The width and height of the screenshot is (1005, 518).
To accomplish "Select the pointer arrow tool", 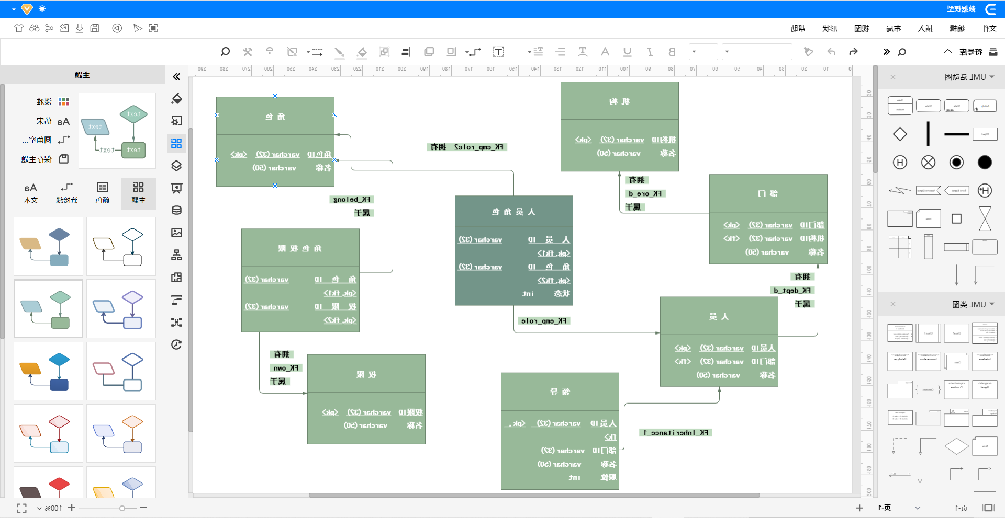I will click(138, 28).
